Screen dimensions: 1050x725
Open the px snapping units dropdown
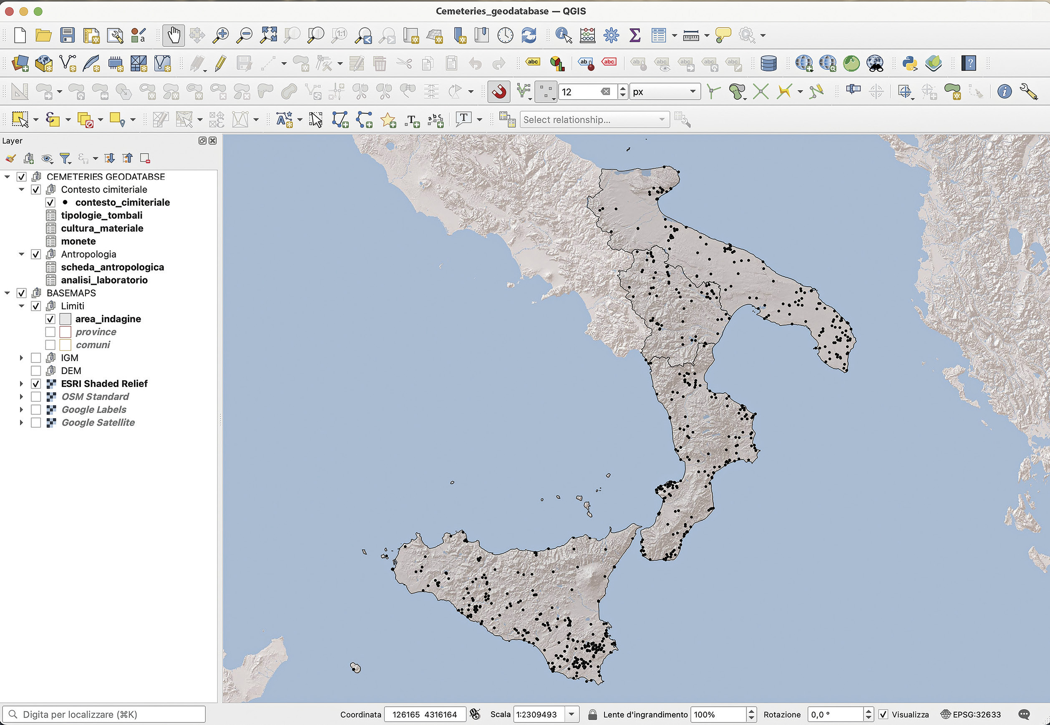[x=665, y=92]
